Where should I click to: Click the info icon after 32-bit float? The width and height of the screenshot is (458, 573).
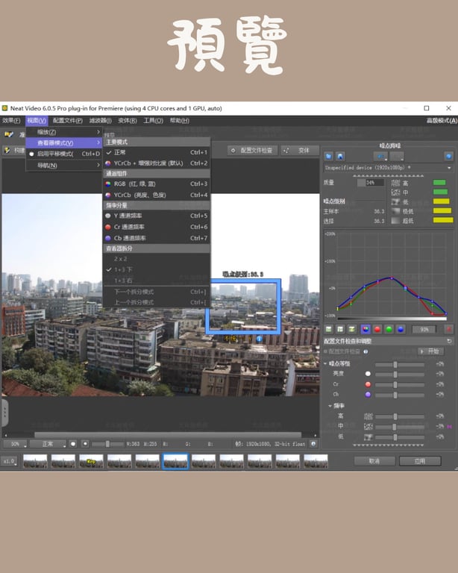tap(313, 444)
